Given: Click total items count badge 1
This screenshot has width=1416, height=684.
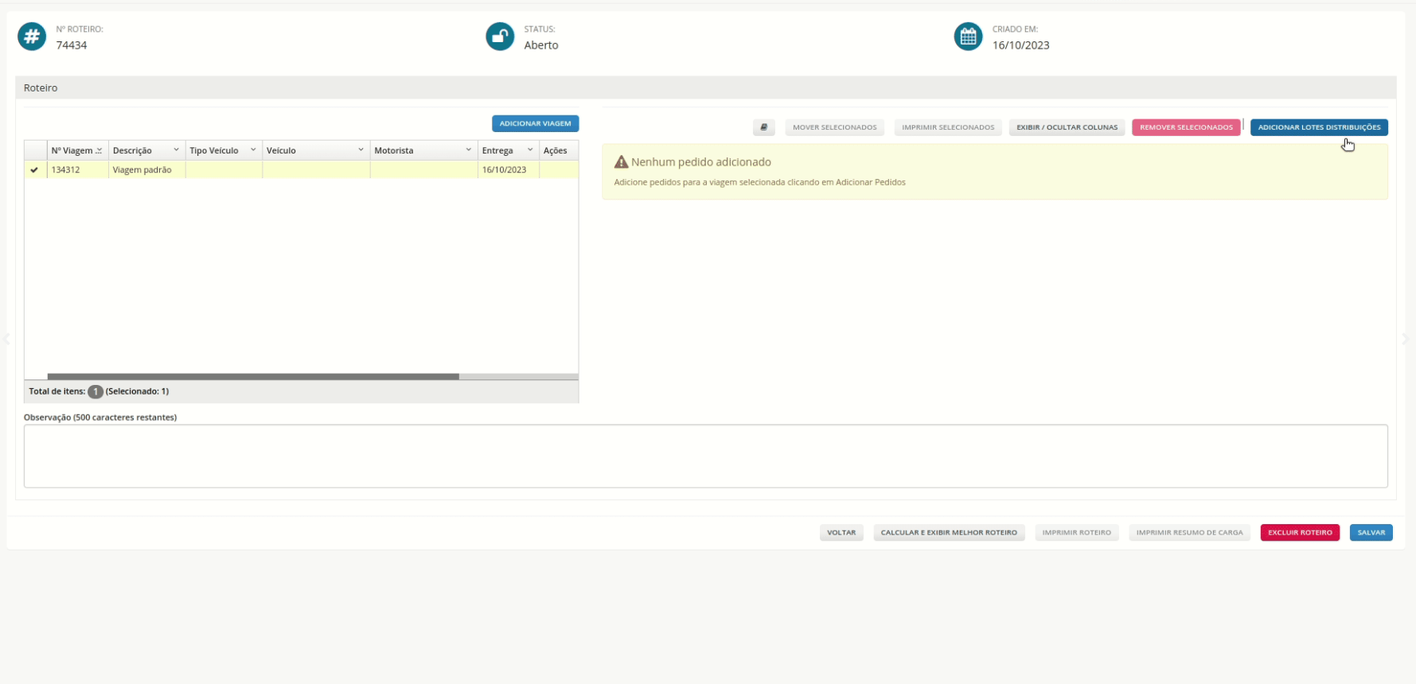Looking at the screenshot, I should (96, 391).
